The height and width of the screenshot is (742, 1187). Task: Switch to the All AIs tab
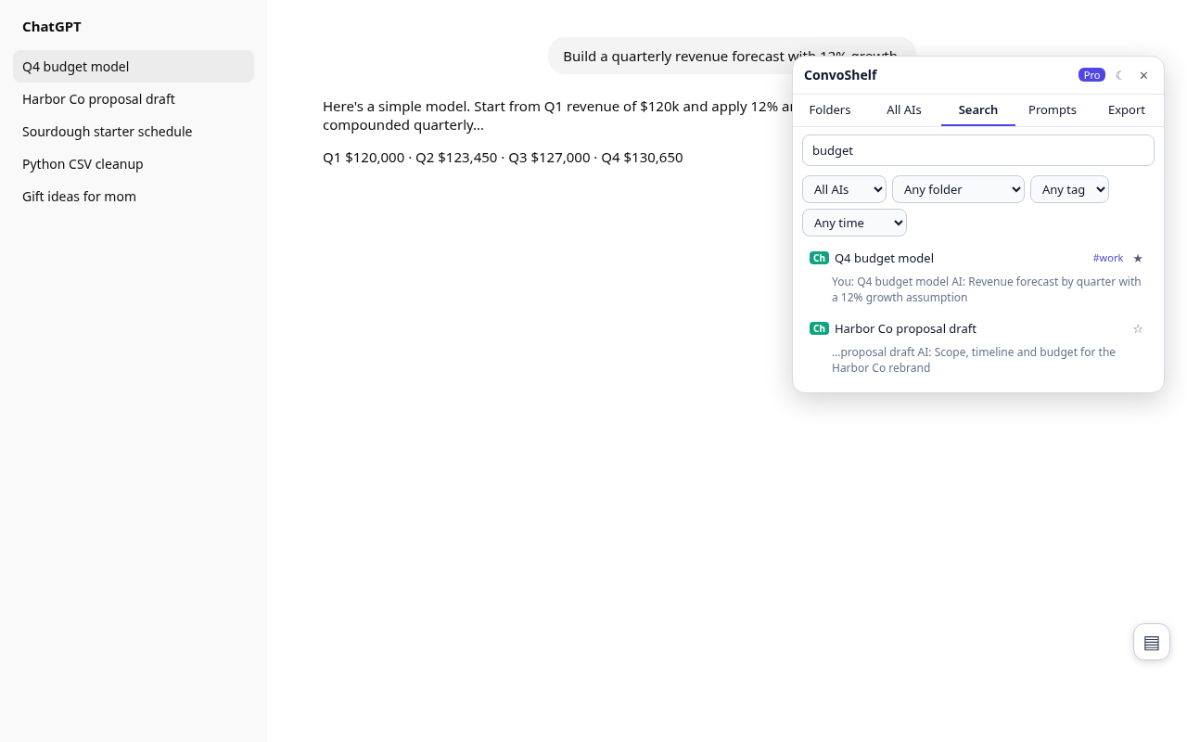(x=904, y=109)
